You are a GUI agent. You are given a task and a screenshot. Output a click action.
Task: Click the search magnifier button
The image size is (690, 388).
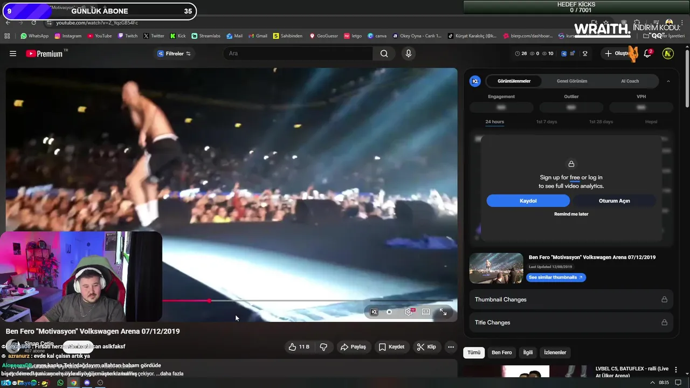click(384, 53)
